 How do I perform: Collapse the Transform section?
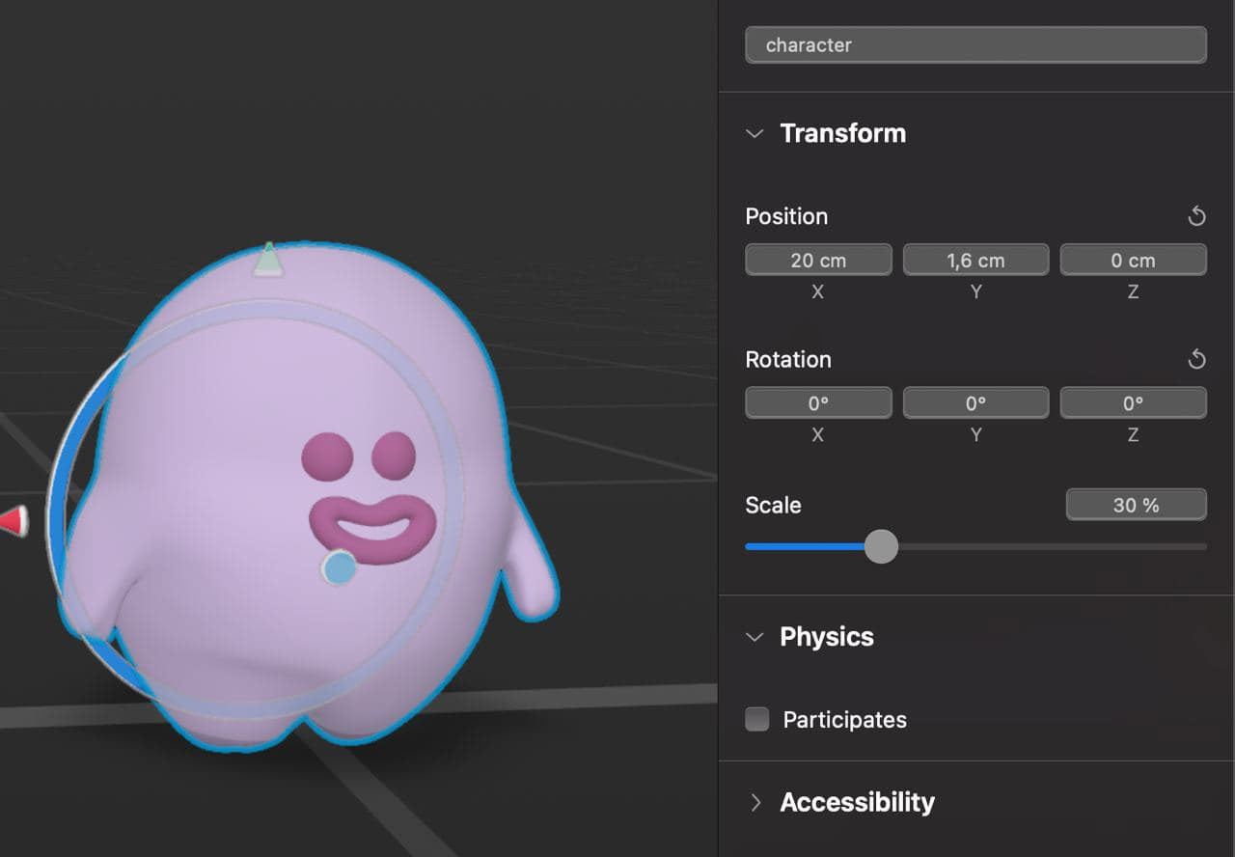click(755, 133)
